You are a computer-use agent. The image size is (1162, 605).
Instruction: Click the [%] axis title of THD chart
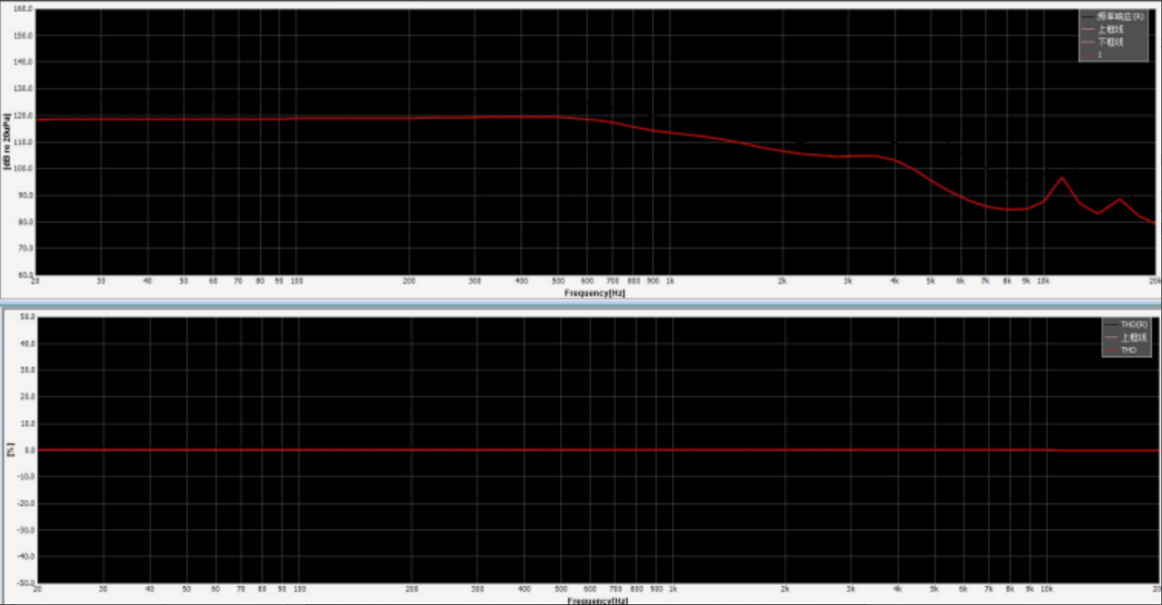pyautogui.click(x=10, y=450)
